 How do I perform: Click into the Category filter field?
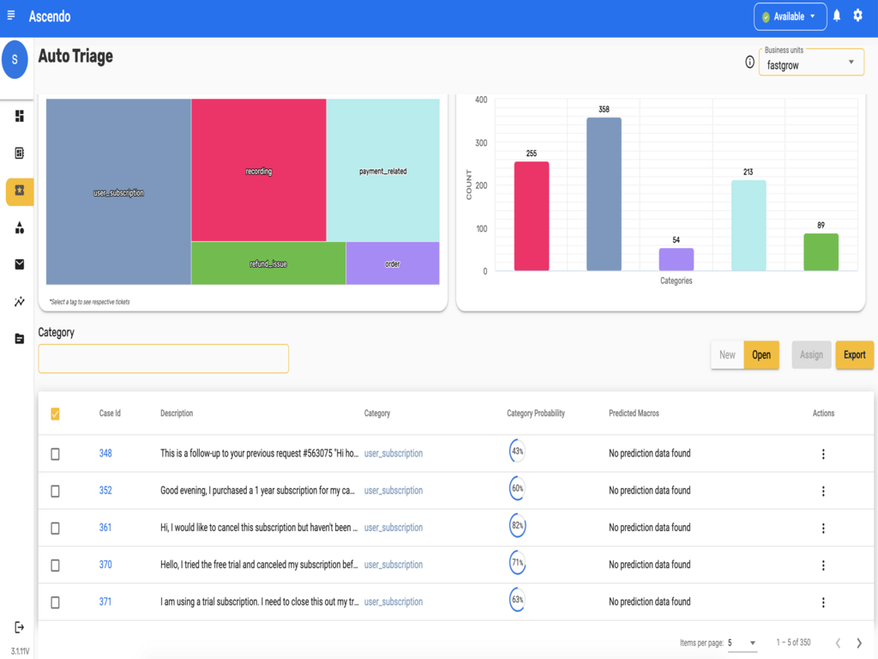[163, 359]
